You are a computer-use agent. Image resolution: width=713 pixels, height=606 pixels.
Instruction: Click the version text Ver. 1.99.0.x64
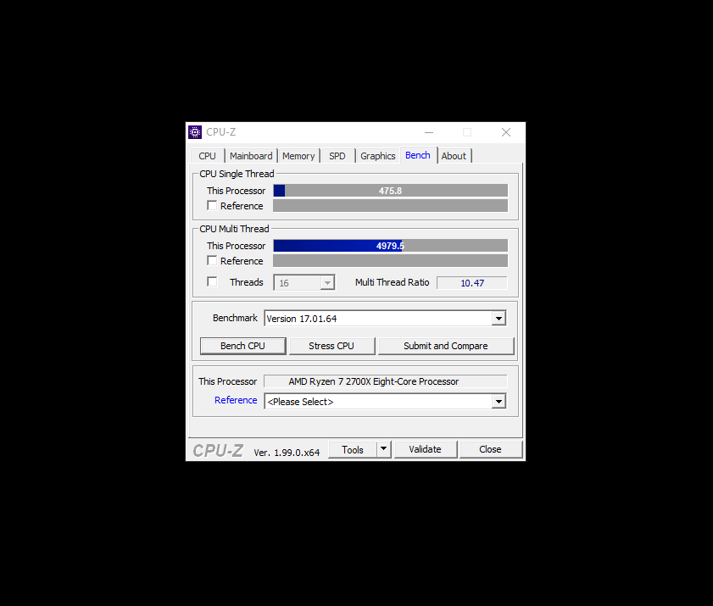(287, 453)
